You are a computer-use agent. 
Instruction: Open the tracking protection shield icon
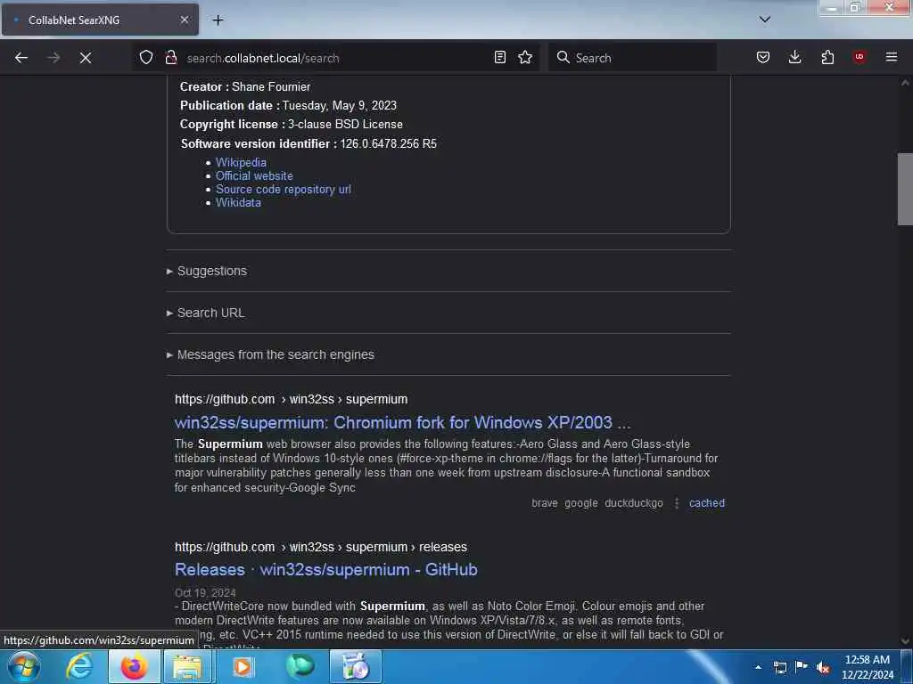point(146,57)
